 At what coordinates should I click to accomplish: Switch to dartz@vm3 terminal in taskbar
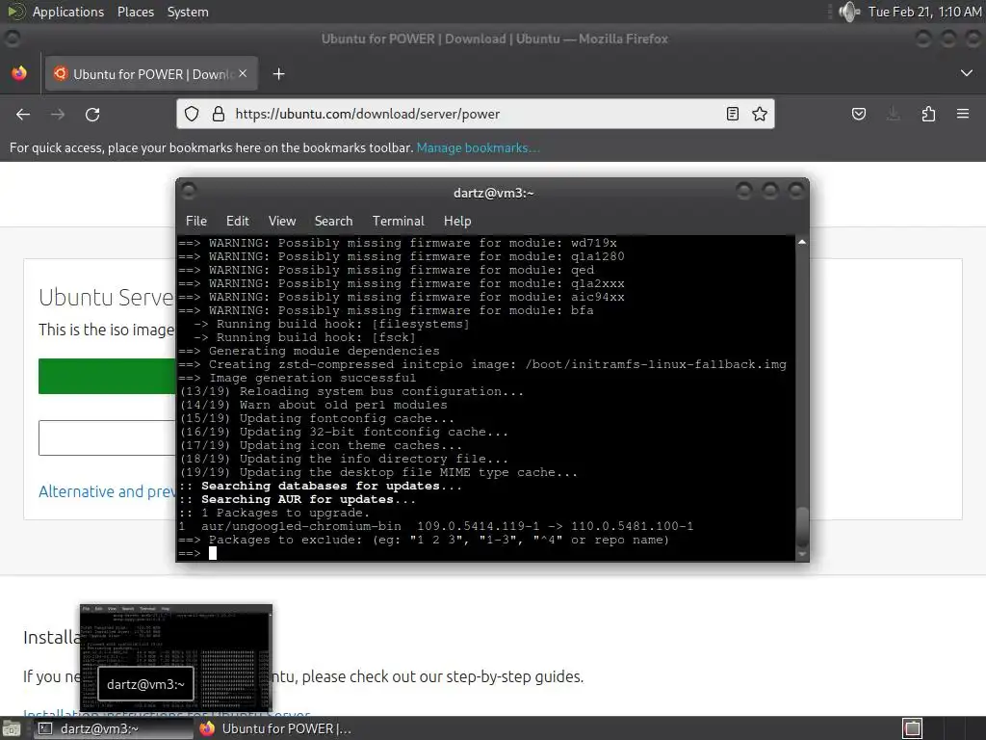click(x=114, y=728)
